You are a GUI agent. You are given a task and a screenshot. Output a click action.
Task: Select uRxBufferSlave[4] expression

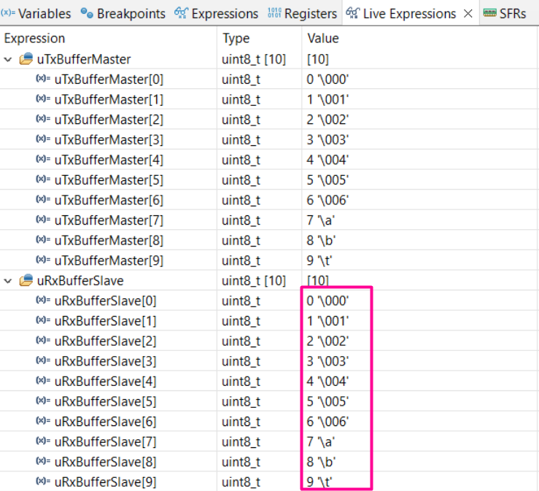(x=105, y=382)
